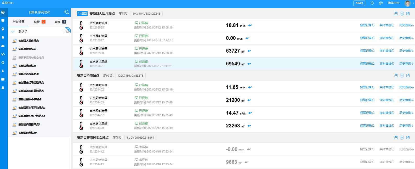This screenshot has height=169, width=415.
Task: Click the 控制台 button
Action: point(359,3)
